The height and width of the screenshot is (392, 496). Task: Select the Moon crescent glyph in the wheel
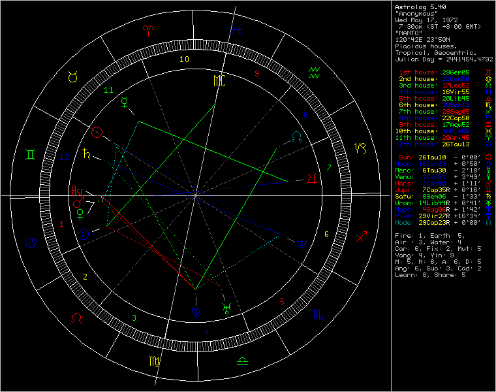pyautogui.click(x=84, y=234)
